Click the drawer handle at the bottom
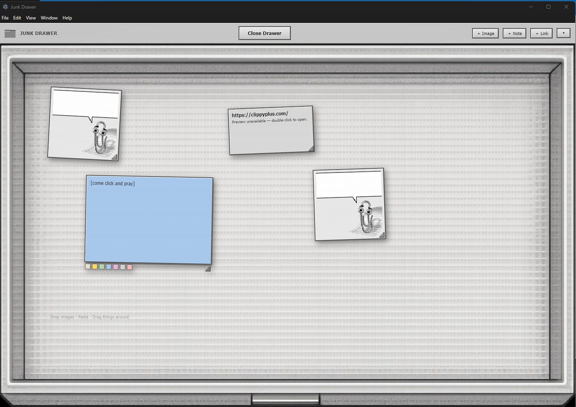 pyautogui.click(x=286, y=399)
